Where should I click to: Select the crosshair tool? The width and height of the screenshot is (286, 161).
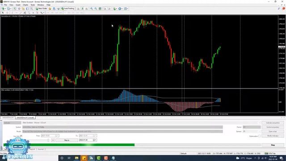(7, 13)
